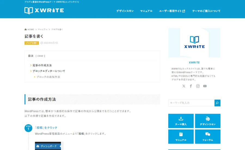Click the 記事の作成方法 section heading

42,99
